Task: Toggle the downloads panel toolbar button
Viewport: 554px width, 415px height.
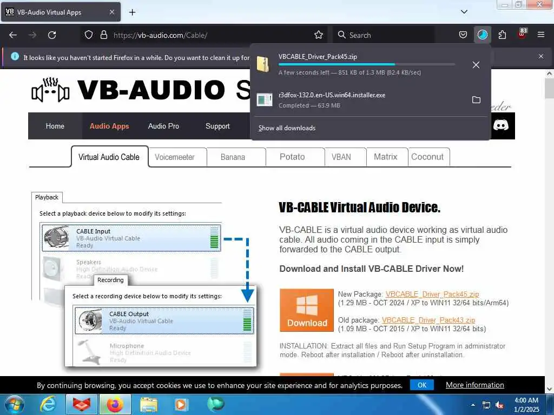Action: 482,35
